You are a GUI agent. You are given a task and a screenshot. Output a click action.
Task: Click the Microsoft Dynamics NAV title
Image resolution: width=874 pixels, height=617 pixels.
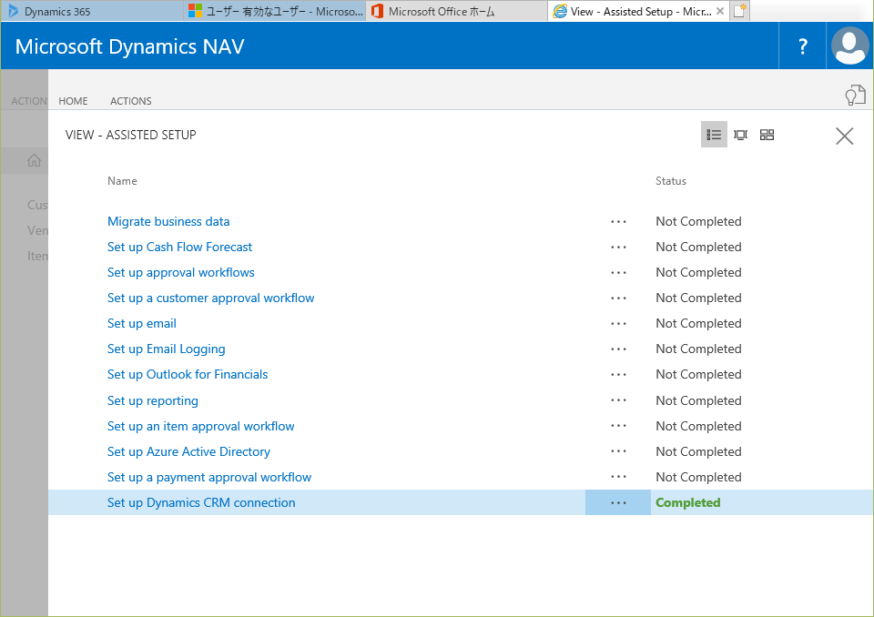[x=130, y=46]
